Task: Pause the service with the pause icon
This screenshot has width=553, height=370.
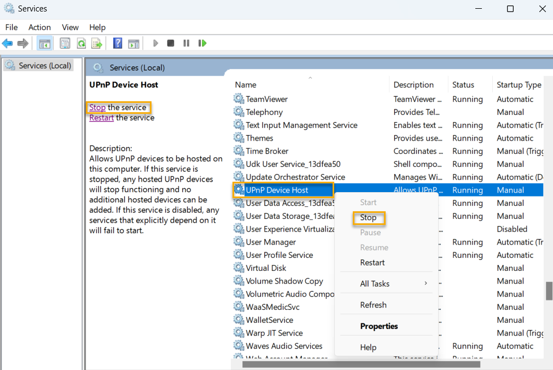Action: [x=186, y=43]
